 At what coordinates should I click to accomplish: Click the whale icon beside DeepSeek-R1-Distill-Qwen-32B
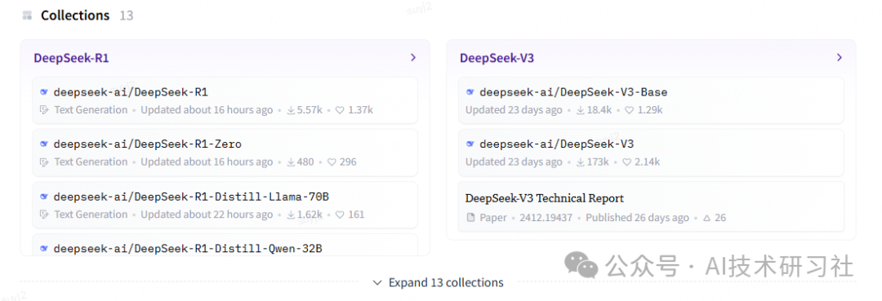coord(44,248)
